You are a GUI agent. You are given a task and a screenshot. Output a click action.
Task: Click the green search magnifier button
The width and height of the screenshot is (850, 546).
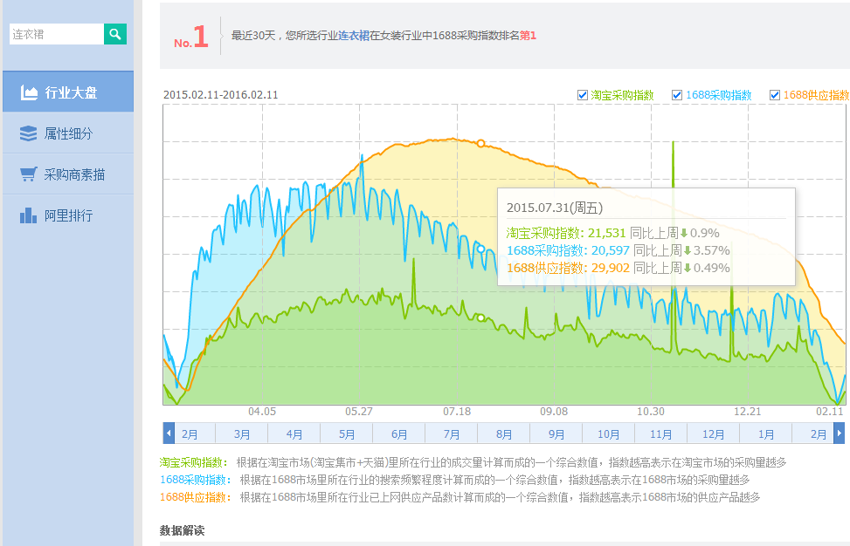pyautogui.click(x=115, y=34)
